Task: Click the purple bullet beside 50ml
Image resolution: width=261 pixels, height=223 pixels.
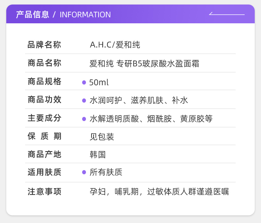Action: pyautogui.click(x=84, y=82)
